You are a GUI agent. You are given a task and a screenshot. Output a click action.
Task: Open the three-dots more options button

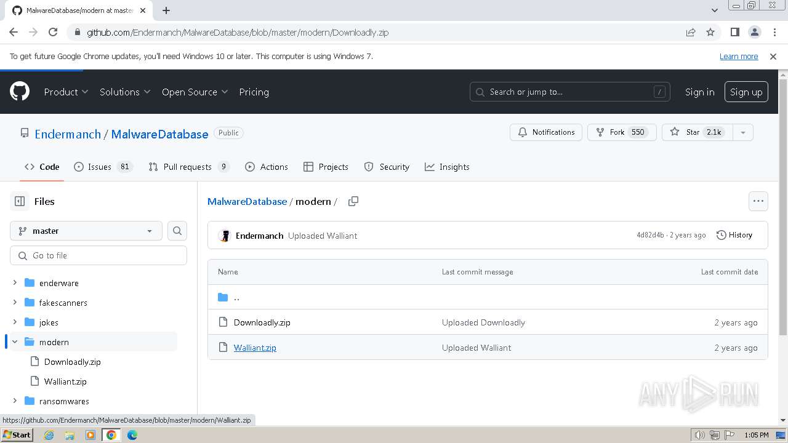758,201
